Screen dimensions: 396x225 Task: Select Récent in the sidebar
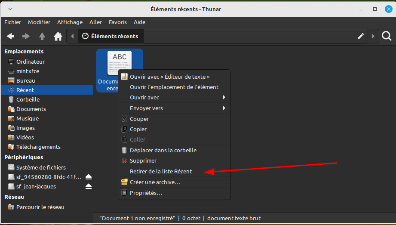(47, 90)
